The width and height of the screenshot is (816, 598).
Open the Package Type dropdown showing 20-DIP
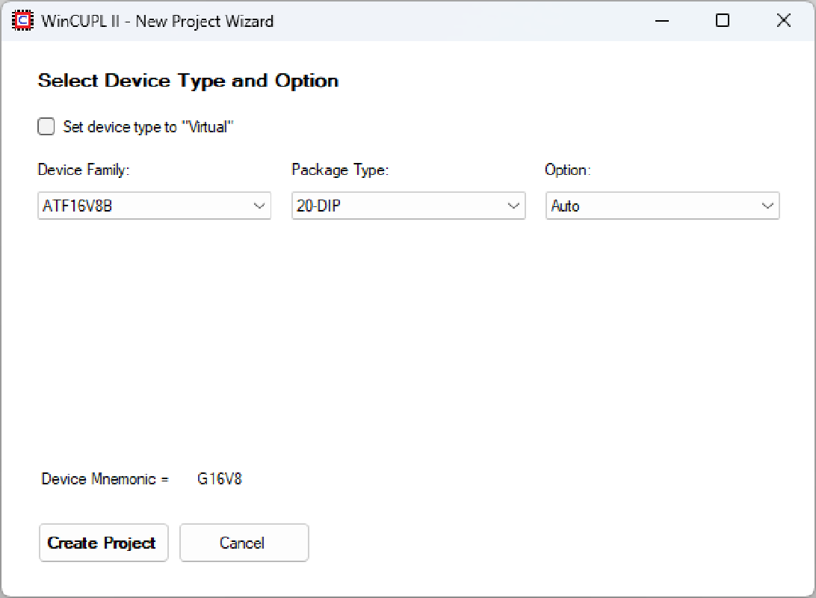click(x=409, y=206)
